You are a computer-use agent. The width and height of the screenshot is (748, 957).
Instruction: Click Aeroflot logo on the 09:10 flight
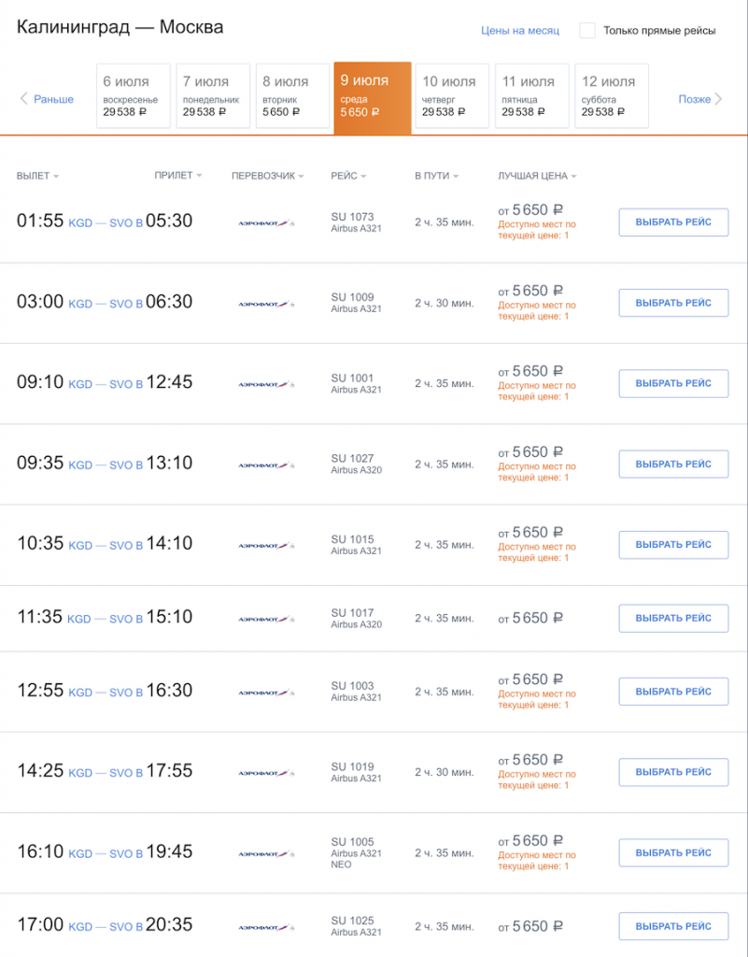(x=266, y=384)
